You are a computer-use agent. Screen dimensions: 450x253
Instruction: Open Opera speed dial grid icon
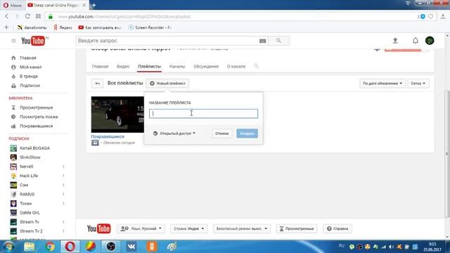coord(38,16)
